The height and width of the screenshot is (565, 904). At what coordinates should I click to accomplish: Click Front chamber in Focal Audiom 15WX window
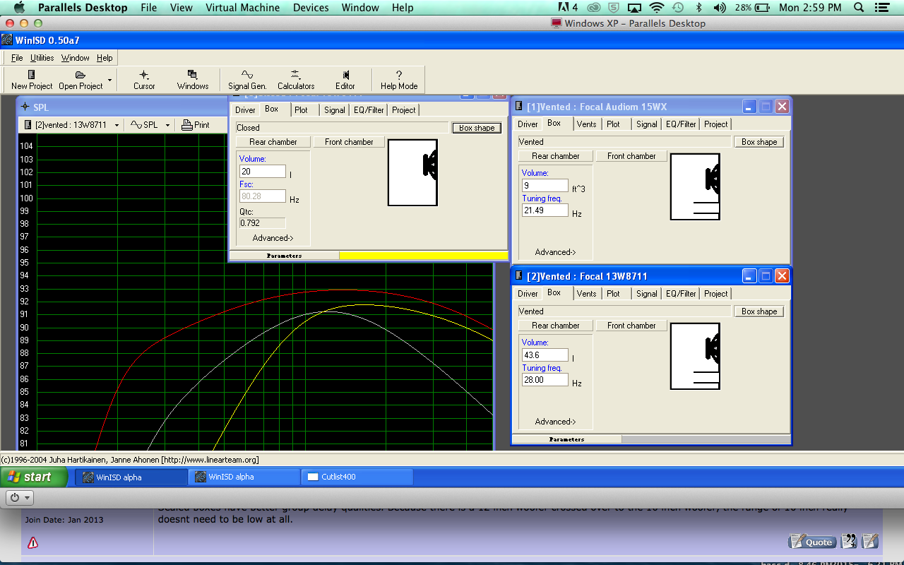pos(631,156)
